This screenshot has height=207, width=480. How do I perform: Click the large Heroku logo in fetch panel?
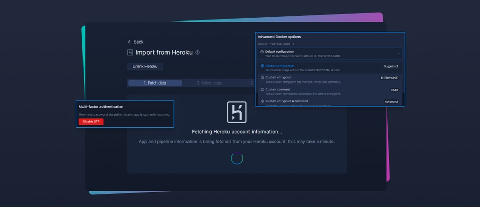(237, 112)
